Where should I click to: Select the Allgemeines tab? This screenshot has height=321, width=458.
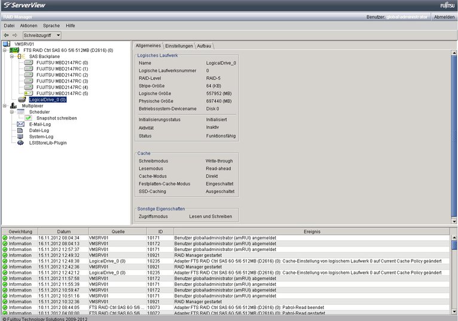click(148, 45)
